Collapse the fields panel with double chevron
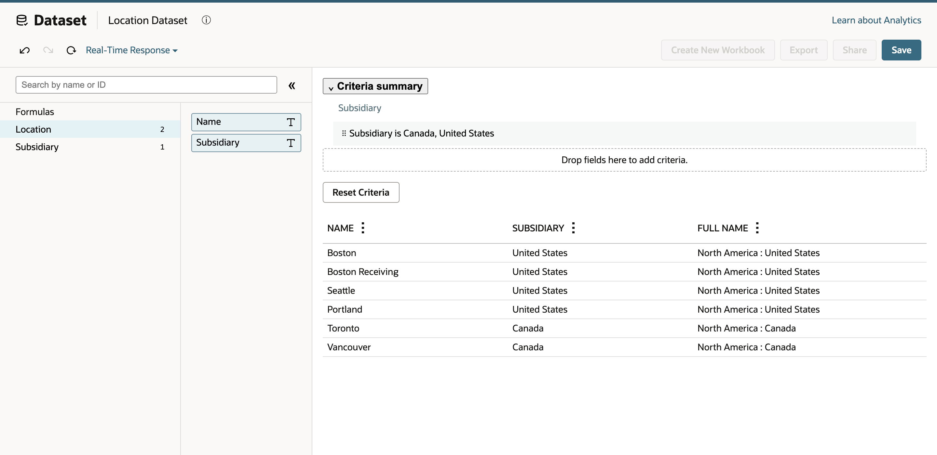The image size is (937, 455). pos(292,85)
